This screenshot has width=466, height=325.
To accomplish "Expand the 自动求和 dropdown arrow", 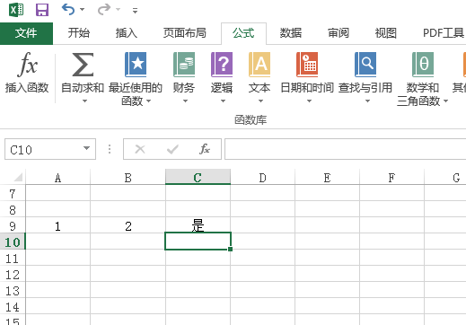I will tap(84, 101).
